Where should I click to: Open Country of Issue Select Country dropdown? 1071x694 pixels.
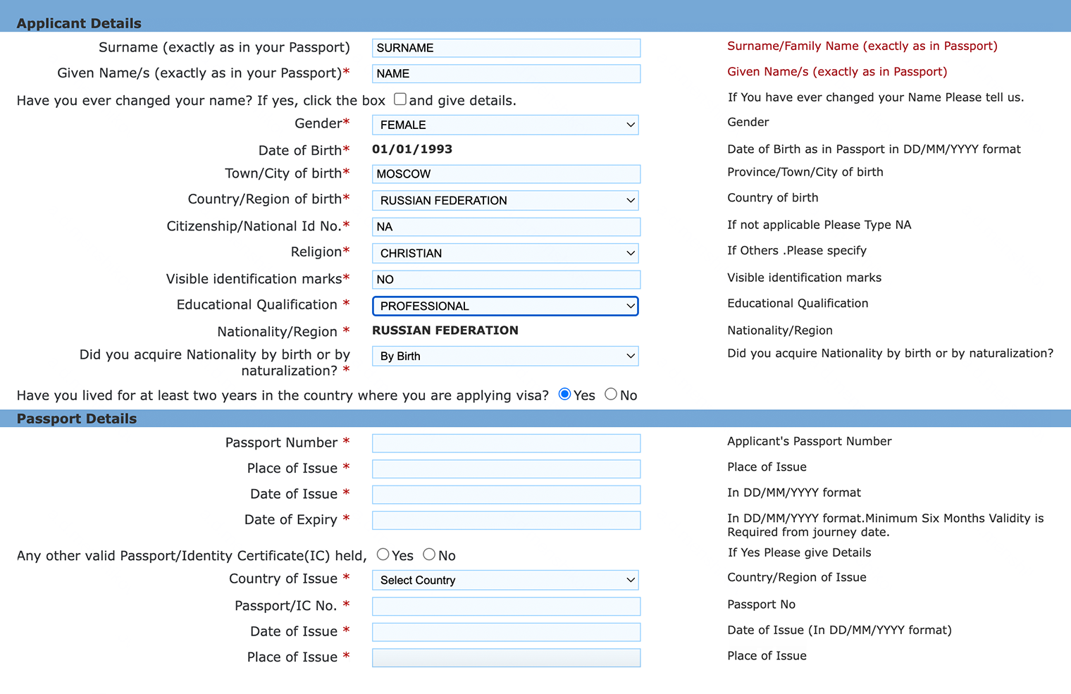coord(505,580)
